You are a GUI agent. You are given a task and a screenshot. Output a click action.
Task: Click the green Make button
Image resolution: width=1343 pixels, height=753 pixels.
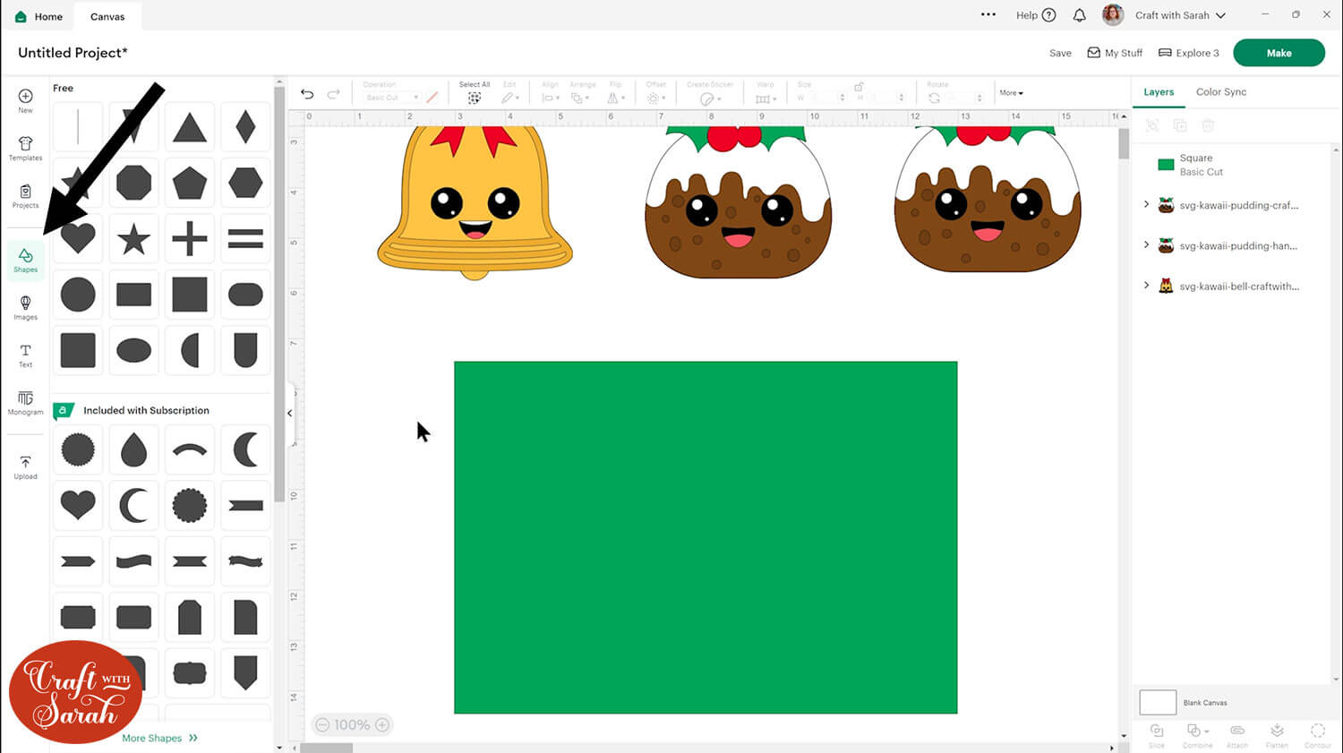1278,53
